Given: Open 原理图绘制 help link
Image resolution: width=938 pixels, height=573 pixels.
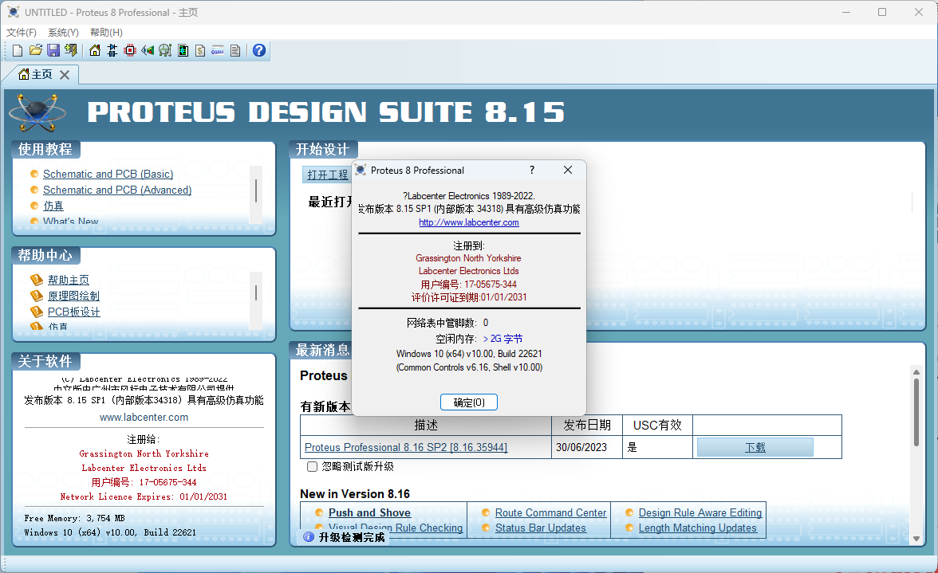Looking at the screenshot, I should coord(73,296).
